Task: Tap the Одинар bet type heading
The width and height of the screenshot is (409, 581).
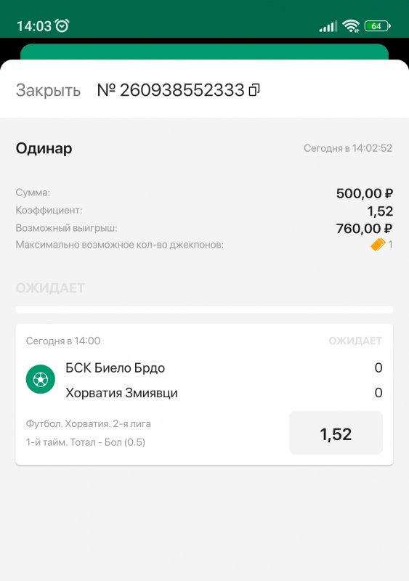Action: pos(44,148)
